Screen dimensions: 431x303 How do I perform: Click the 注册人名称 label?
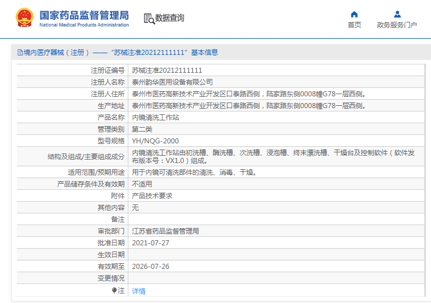pyautogui.click(x=108, y=82)
